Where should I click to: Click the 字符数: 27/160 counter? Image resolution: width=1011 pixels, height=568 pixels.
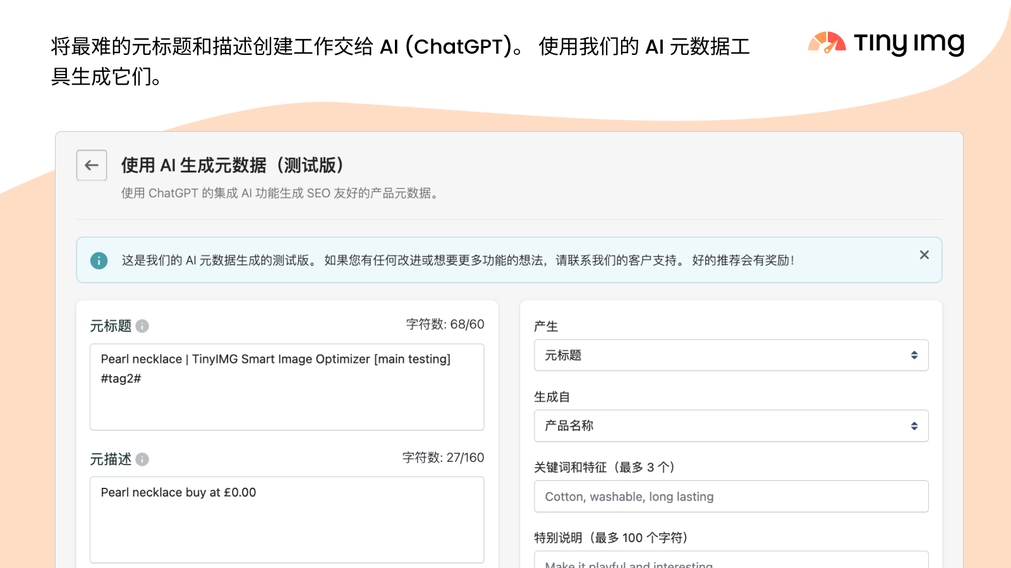443,458
